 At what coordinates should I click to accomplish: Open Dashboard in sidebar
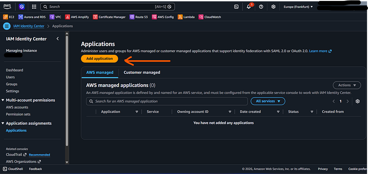pyautogui.click(x=15, y=70)
